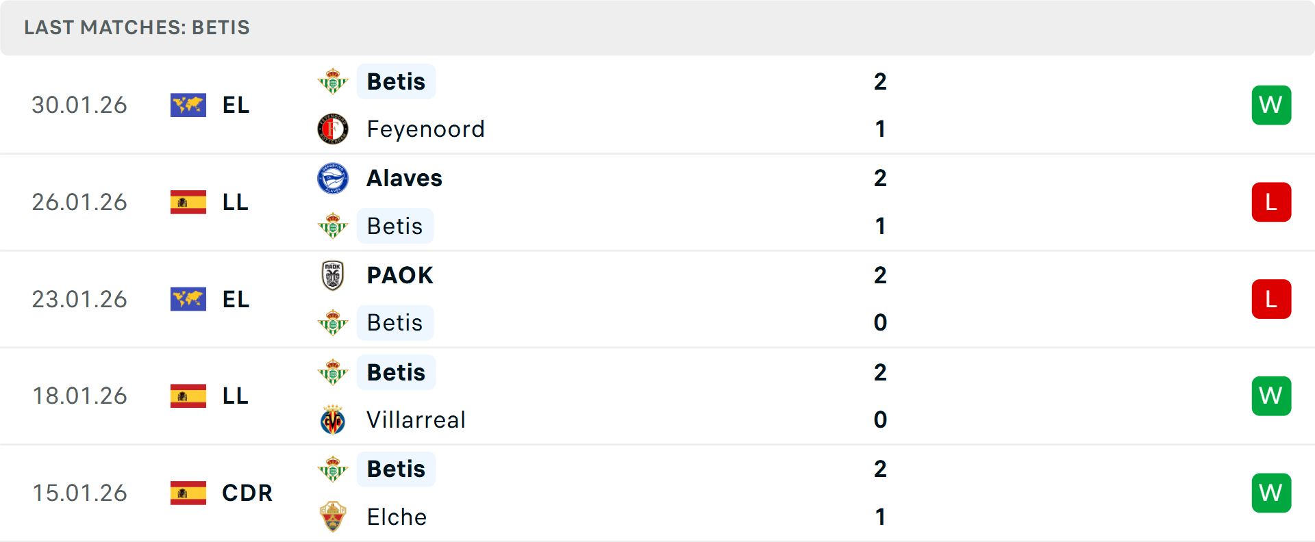Image resolution: width=1315 pixels, height=542 pixels.
Task: Open Elche team link
Action: (x=397, y=517)
